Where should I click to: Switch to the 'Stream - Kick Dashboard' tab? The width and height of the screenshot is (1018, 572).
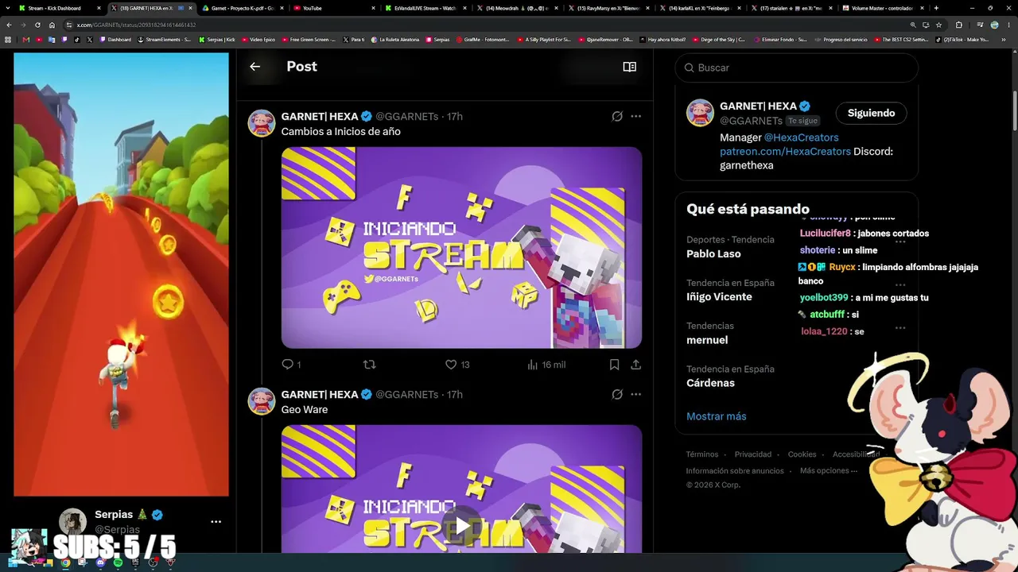(60, 8)
